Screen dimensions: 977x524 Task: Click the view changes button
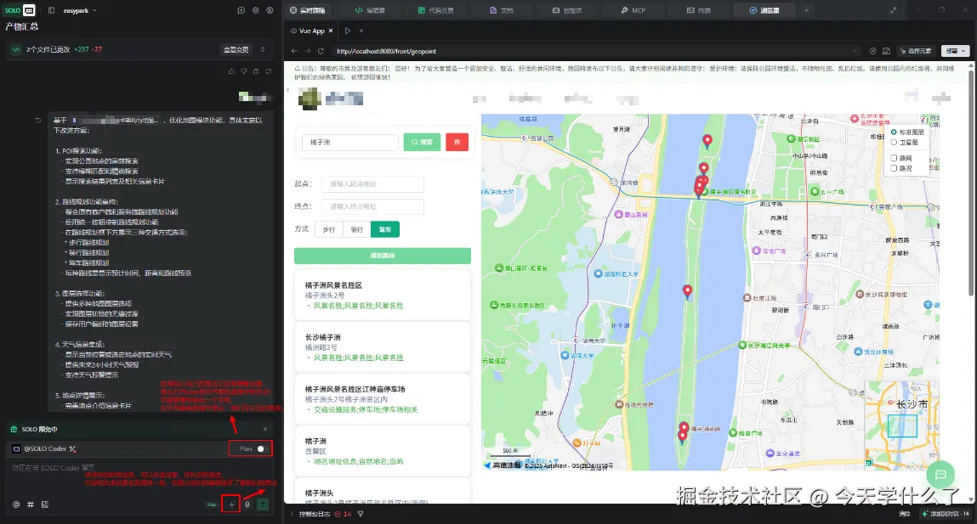point(236,49)
